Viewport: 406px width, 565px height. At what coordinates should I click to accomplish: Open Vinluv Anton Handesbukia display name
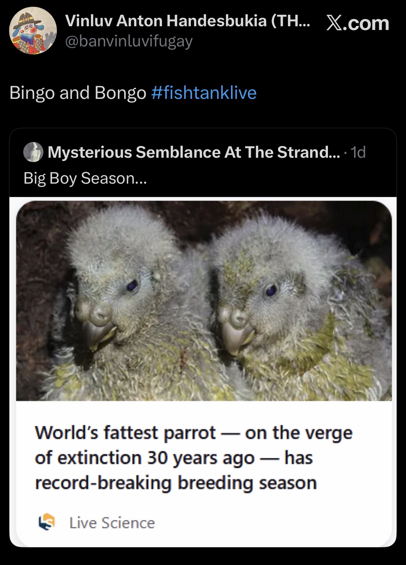188,22
